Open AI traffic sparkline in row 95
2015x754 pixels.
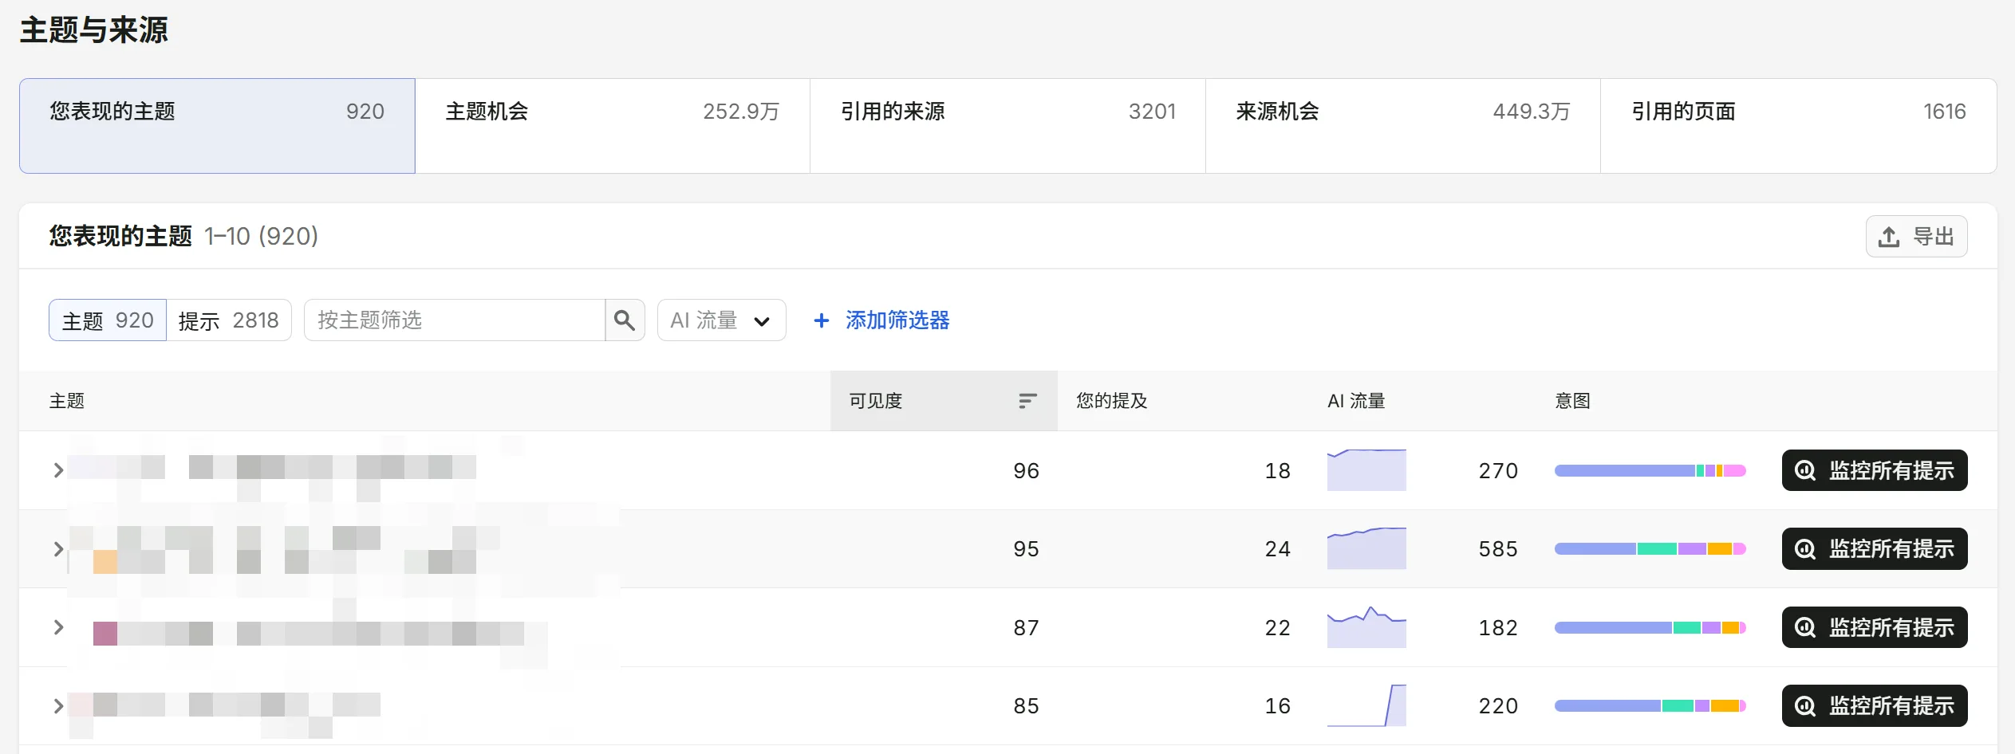pos(1366,548)
